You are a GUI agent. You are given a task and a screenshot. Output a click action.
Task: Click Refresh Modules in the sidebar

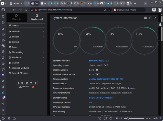[20, 73]
